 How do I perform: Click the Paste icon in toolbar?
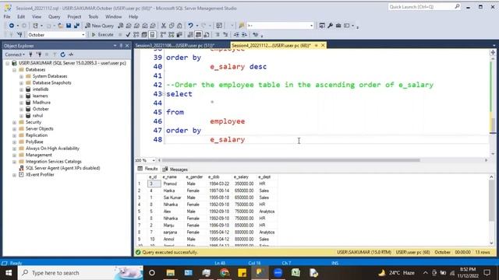tap(179, 26)
